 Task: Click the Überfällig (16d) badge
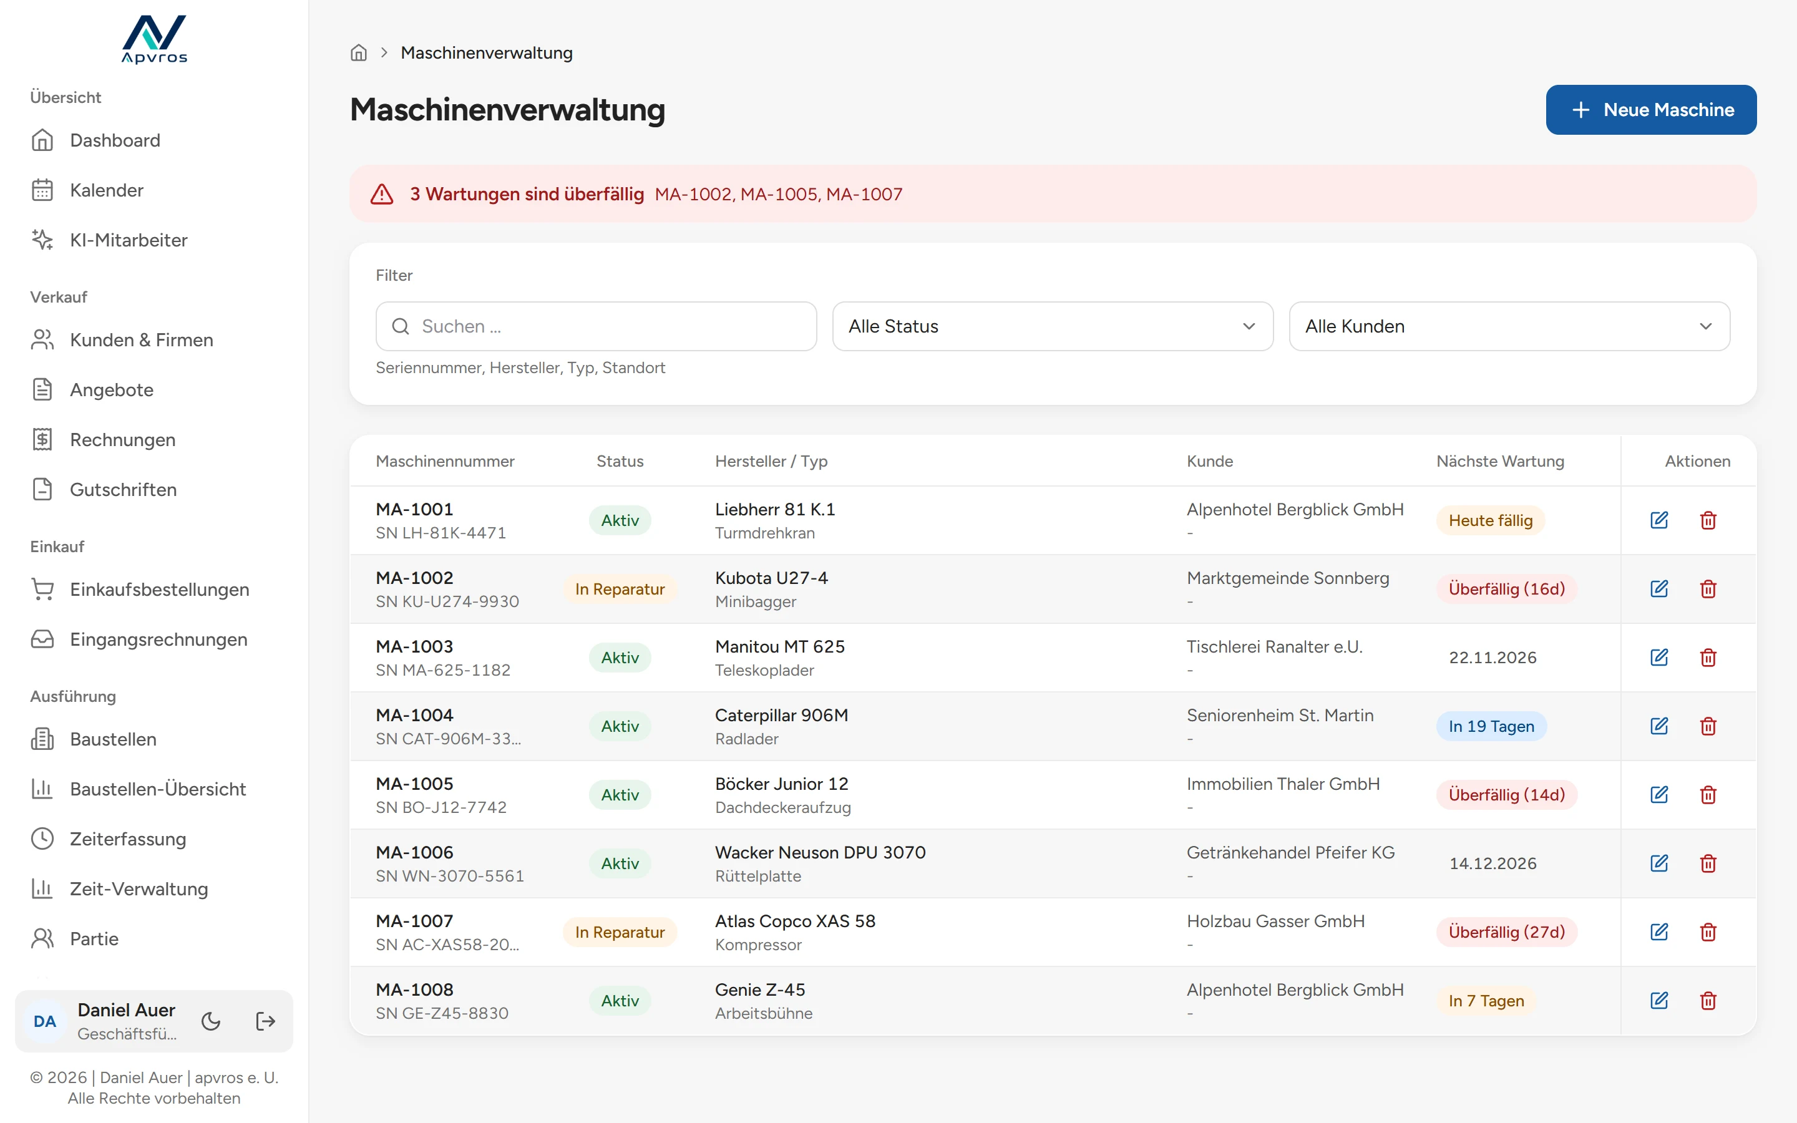coord(1507,589)
